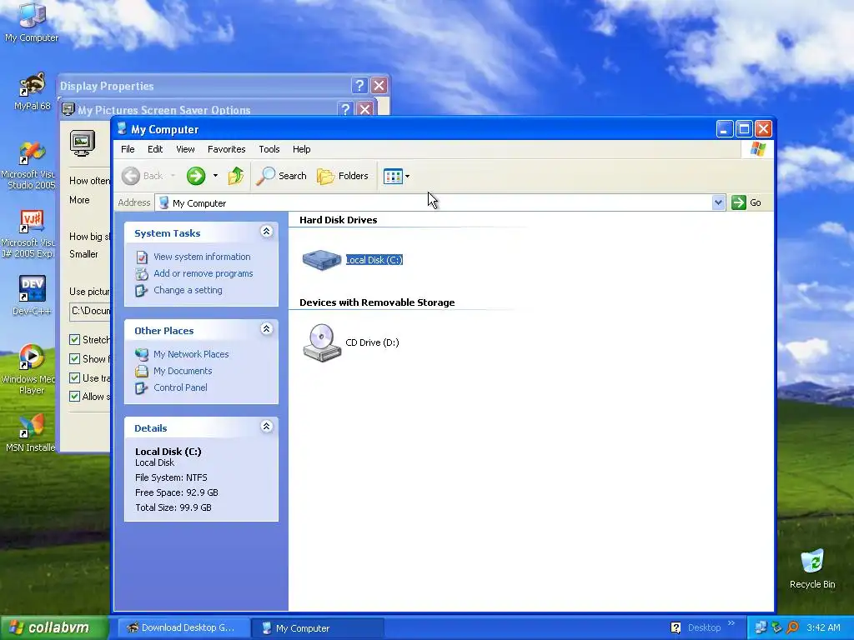Screen dimensions: 854x640
Task: Open the Edit menu
Action: point(154,149)
